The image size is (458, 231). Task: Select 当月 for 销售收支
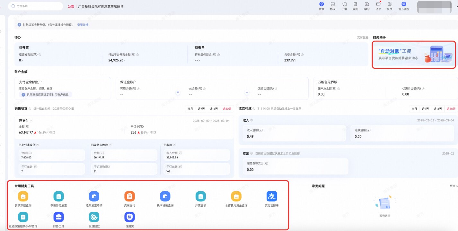pyautogui.click(x=190, y=109)
